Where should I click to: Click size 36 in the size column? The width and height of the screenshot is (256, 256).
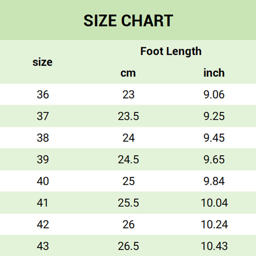pos(43,94)
